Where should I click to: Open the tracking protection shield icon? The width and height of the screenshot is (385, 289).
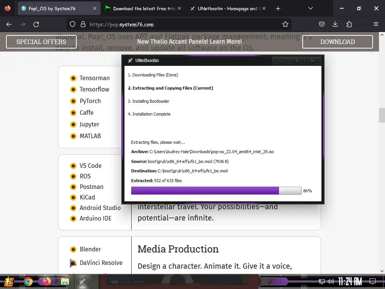tap(73, 24)
